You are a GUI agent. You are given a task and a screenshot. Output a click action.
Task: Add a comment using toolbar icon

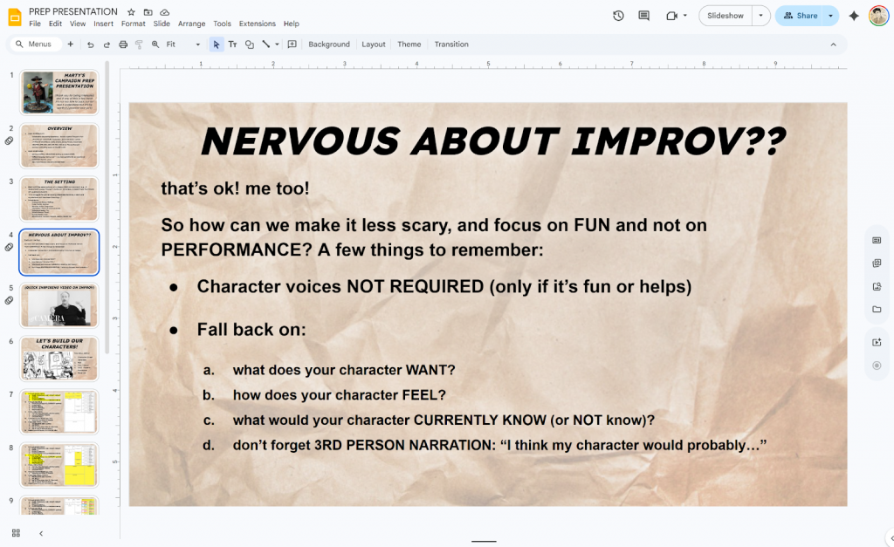click(x=292, y=44)
